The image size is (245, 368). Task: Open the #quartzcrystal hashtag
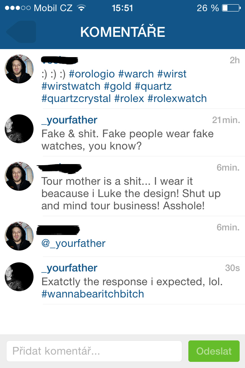click(76, 98)
